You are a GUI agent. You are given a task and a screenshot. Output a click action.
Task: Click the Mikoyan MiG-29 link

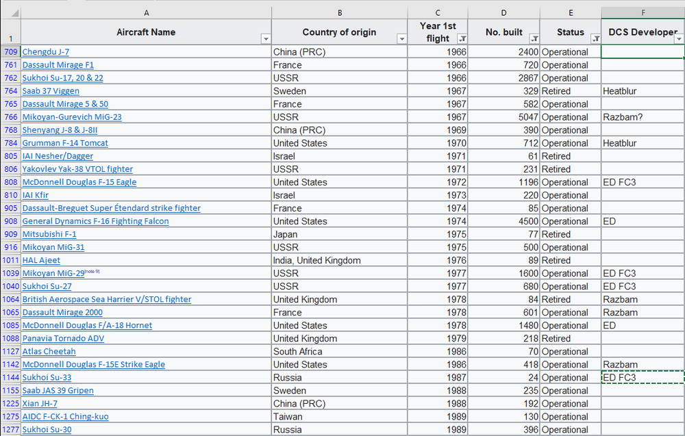(x=53, y=274)
